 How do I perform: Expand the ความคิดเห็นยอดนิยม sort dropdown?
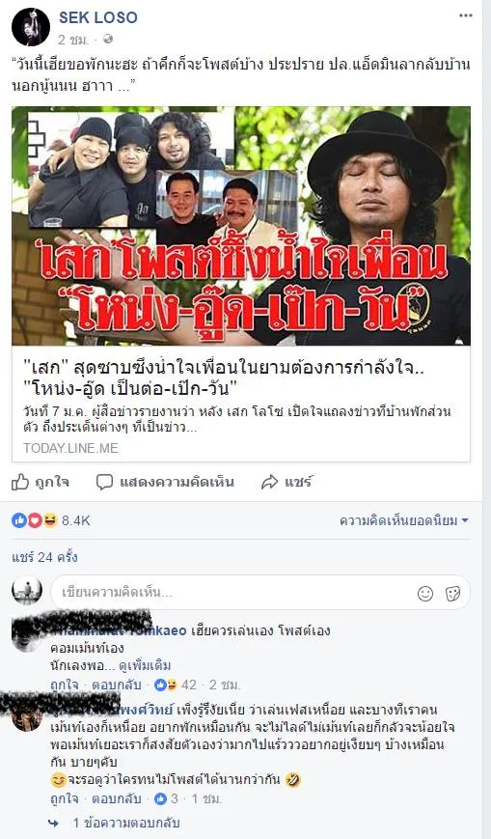pos(404,520)
